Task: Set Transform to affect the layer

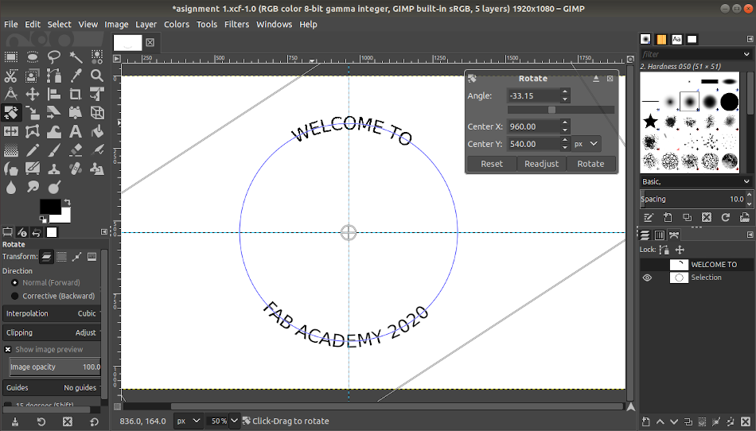Action: pos(46,257)
